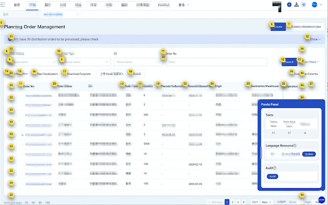
Task: Tick the select-all checkbox in table header
Action: [x=15, y=86]
